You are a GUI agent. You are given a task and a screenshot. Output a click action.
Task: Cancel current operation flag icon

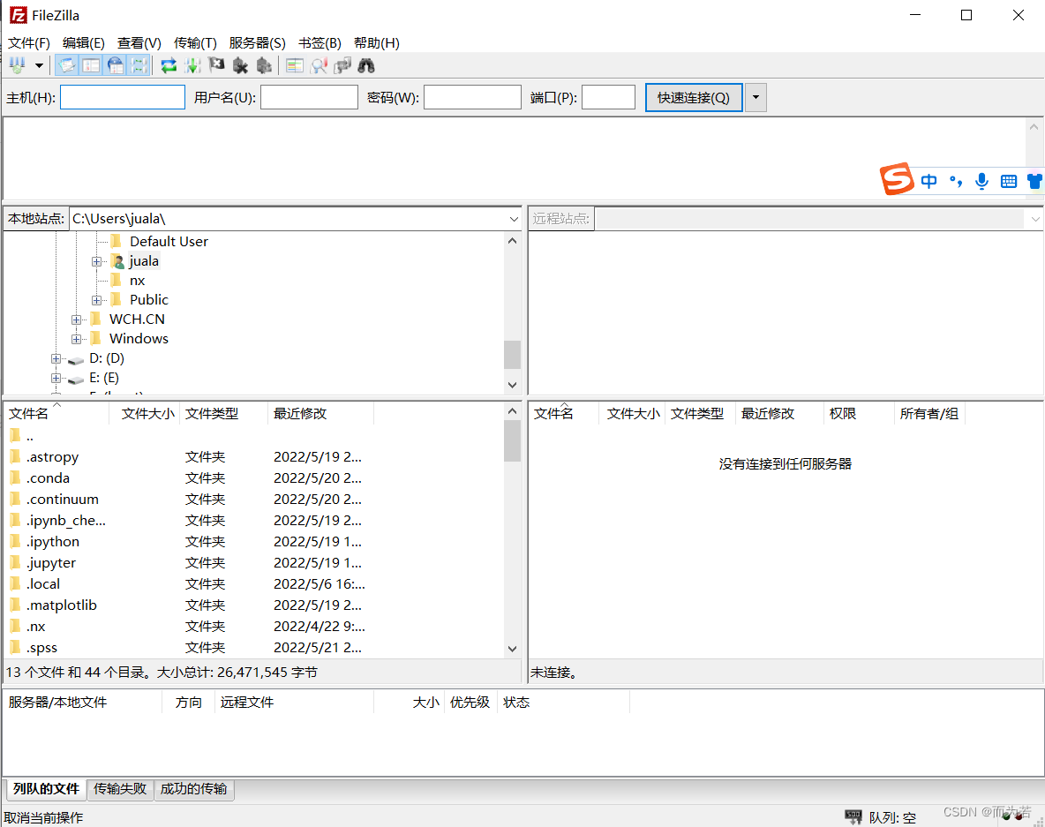click(216, 65)
